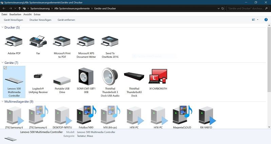Click Gerät hinzufügen
This screenshot has width=271, height=144.
(x=14, y=20)
